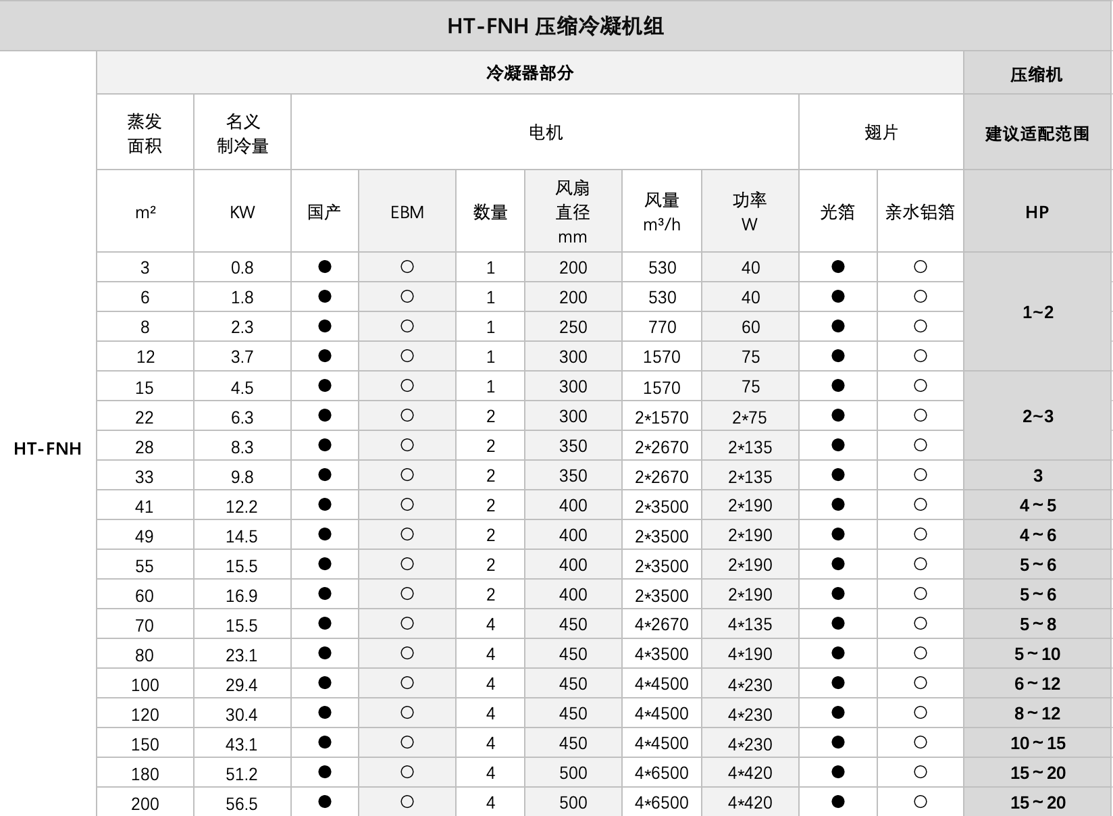This screenshot has width=1113, height=816.
Task: Select the filled 国产 dot in the 150 m² row
Action: pyautogui.click(x=324, y=742)
